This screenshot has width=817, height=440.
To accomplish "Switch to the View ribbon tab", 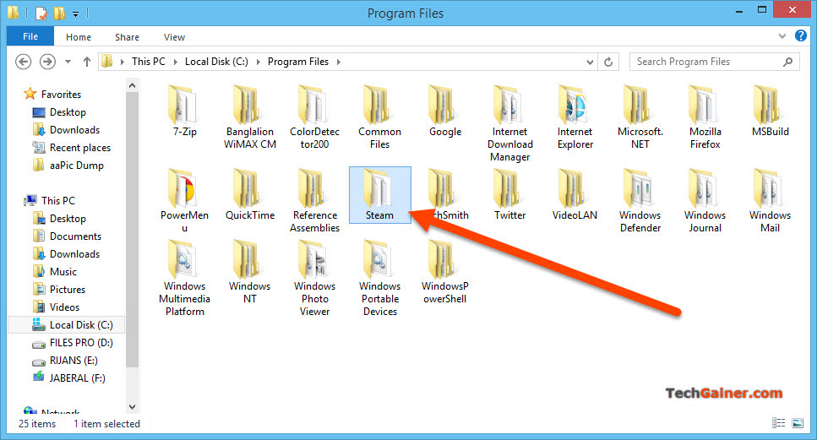I will point(174,37).
